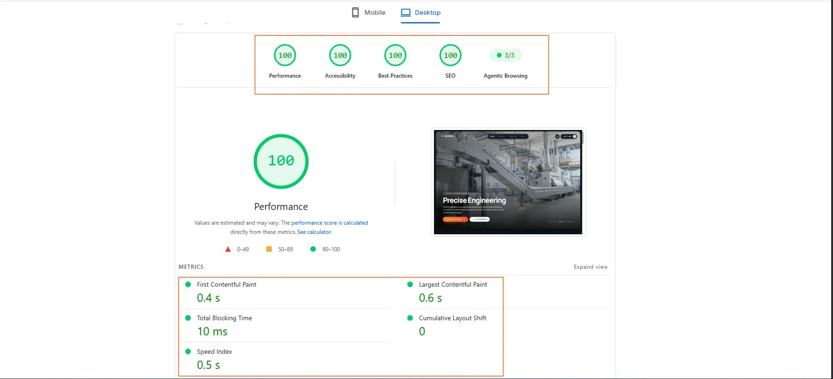833x379 pixels.
Task: Jump to the SEO score gauge
Action: click(x=451, y=56)
